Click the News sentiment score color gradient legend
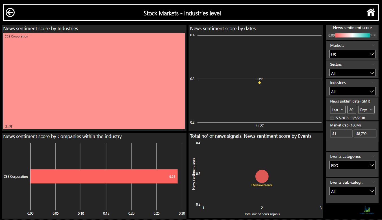The width and height of the screenshot is (382, 220). [x=352, y=35]
